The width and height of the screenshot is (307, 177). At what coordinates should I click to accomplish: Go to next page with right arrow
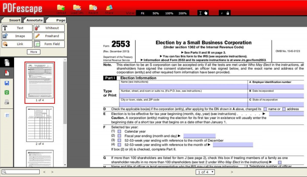(x=232, y=172)
